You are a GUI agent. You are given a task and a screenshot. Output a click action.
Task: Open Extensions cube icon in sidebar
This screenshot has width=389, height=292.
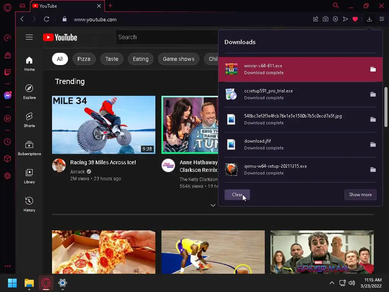coord(8,159)
